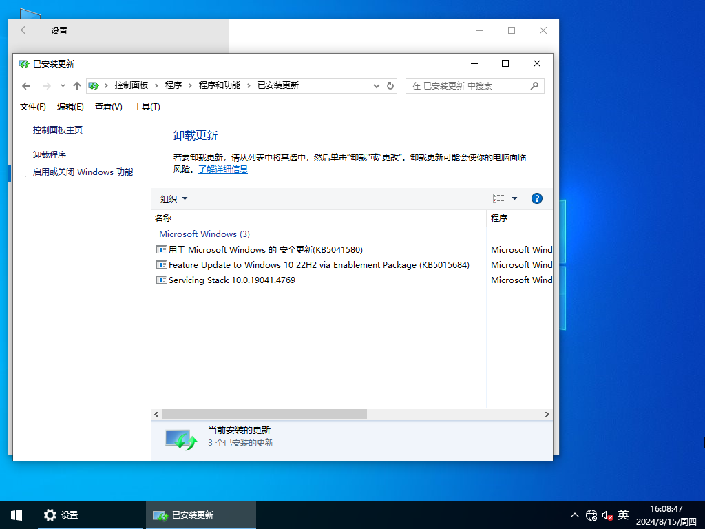Click the back navigation arrow
Screen dimensions: 705x529
26,85
